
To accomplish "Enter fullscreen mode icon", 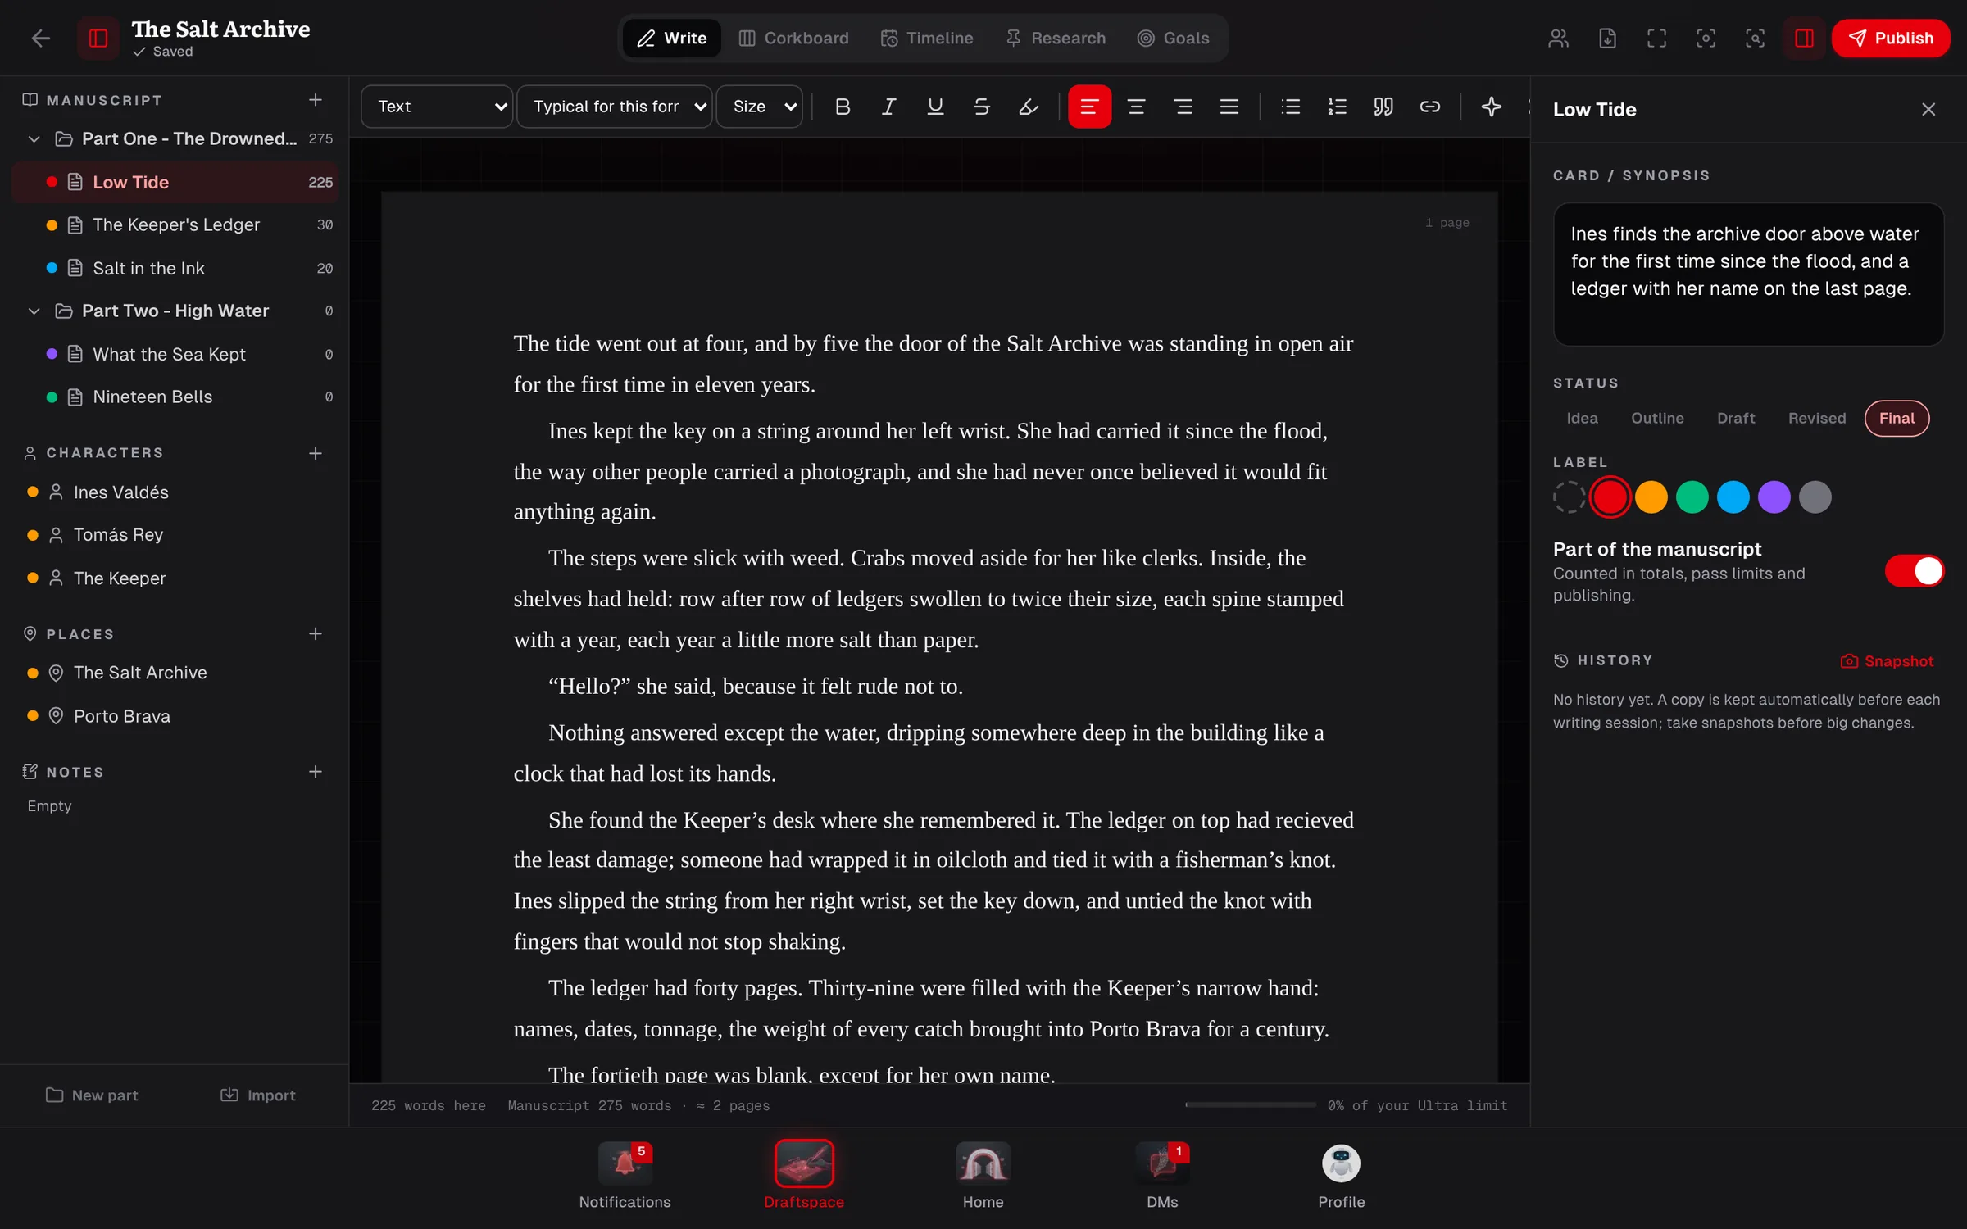I will (1656, 39).
